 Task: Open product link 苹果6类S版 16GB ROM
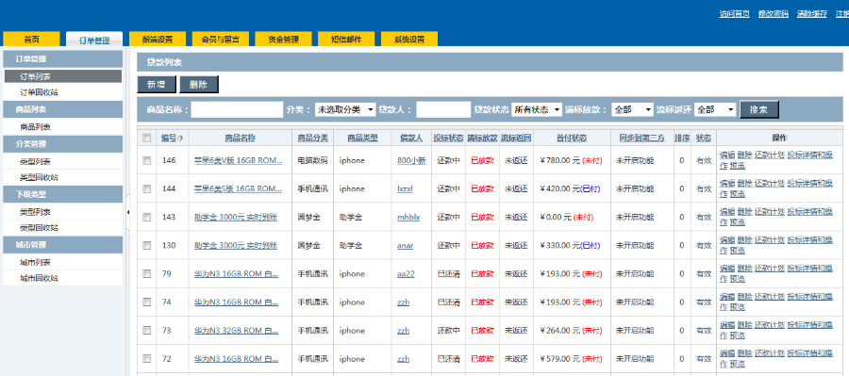tap(239, 188)
